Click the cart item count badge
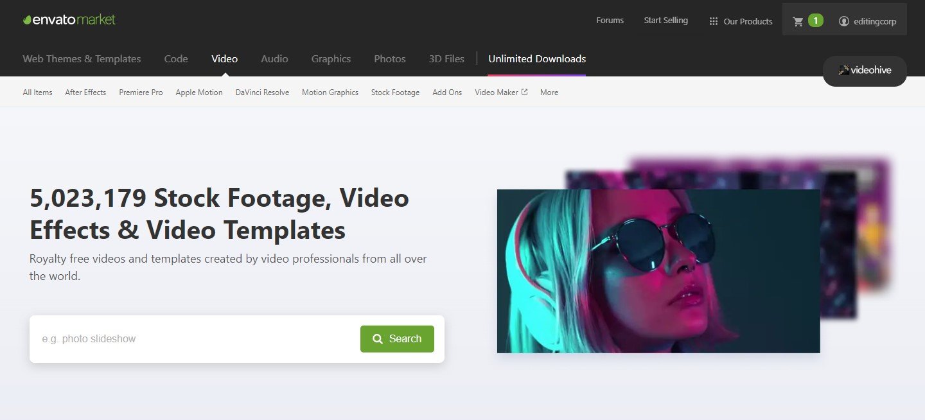 815,21
